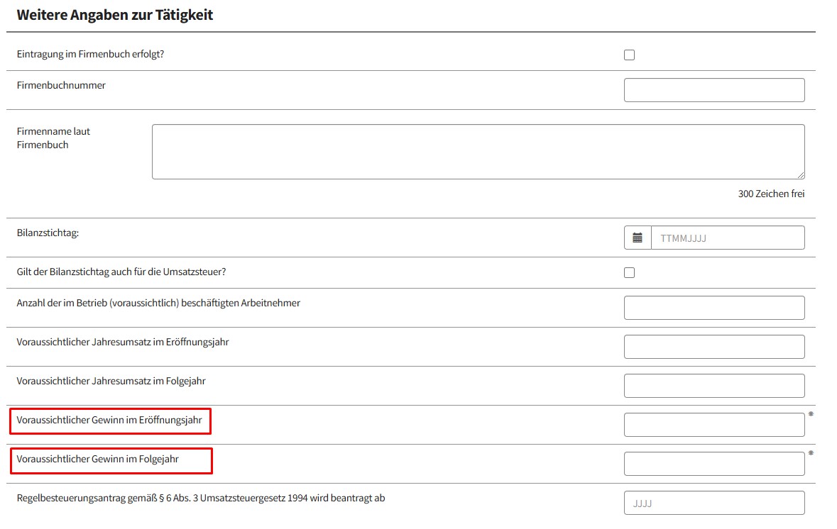Click the 'Gilt der Bilanzstichtag' question label
837x529 pixels.
(121, 272)
